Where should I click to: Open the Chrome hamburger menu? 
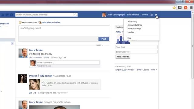[x=191, y=8]
